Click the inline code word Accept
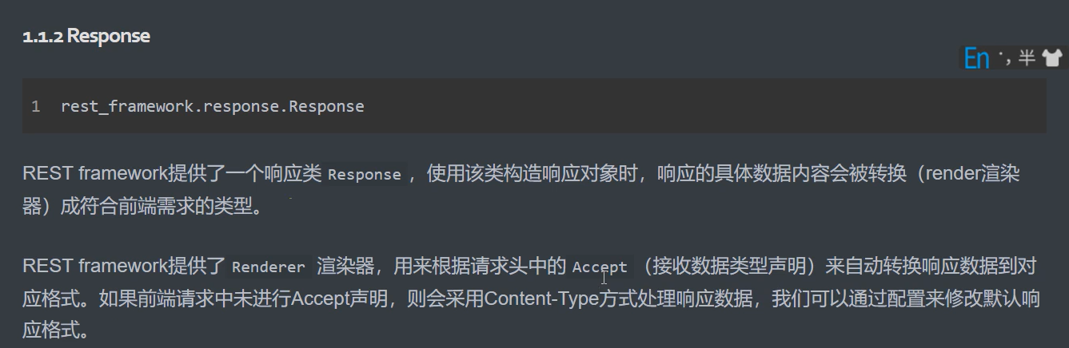 tap(600, 267)
